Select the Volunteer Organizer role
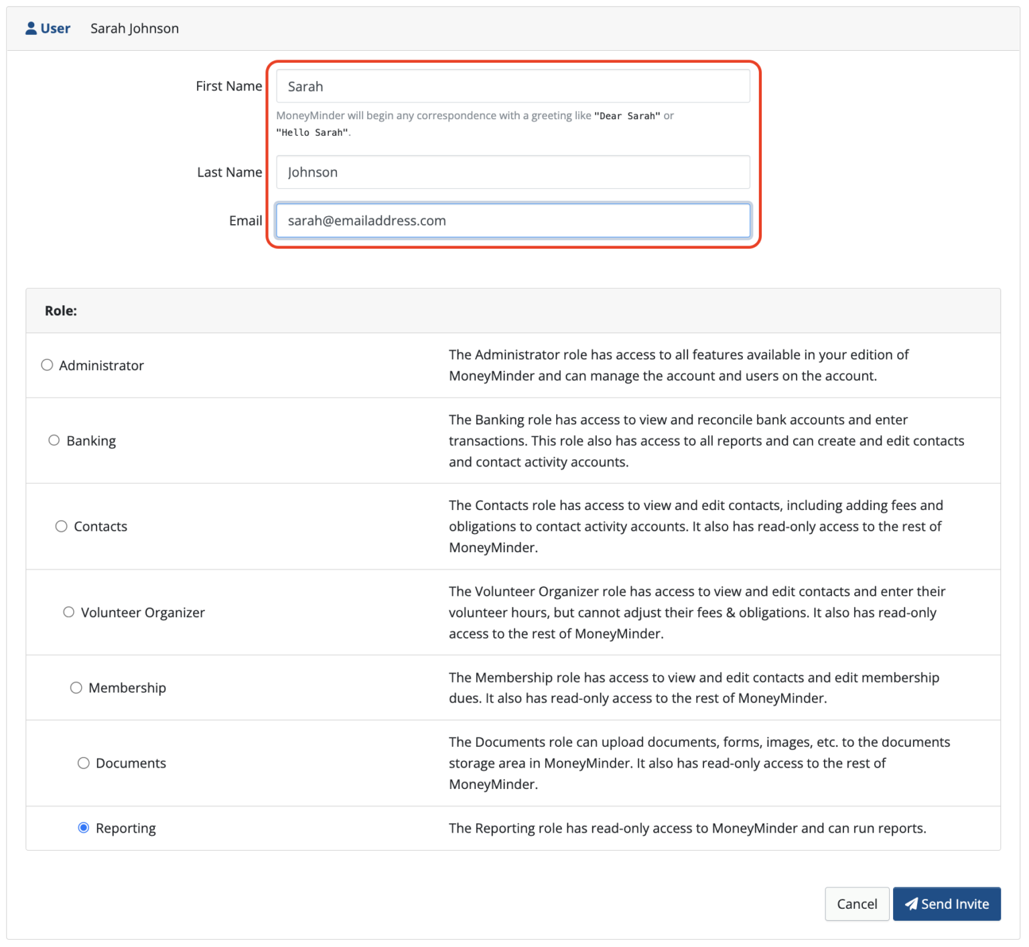 coord(68,612)
